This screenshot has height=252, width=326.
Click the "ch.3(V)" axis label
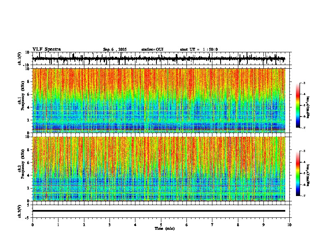(20, 212)
